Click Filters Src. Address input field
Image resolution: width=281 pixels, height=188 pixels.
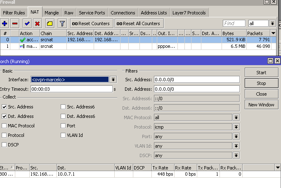point(197,80)
